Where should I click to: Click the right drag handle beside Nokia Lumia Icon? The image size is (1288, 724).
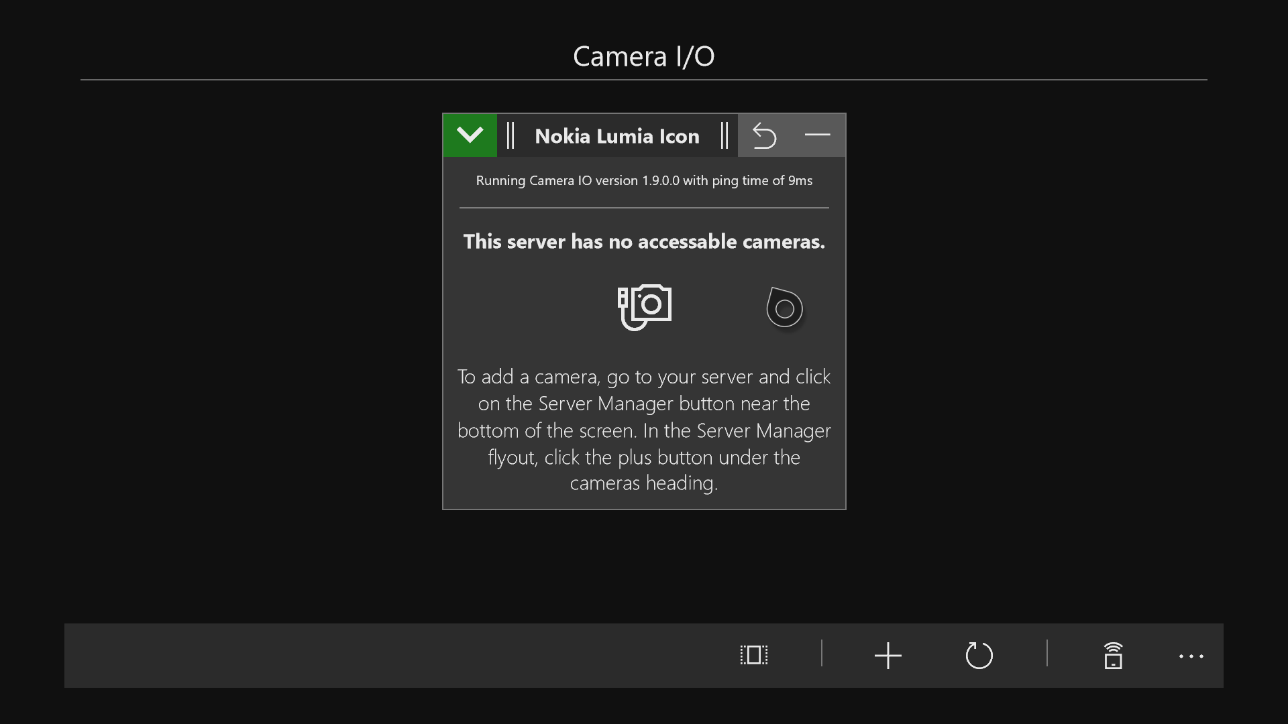[x=724, y=135]
